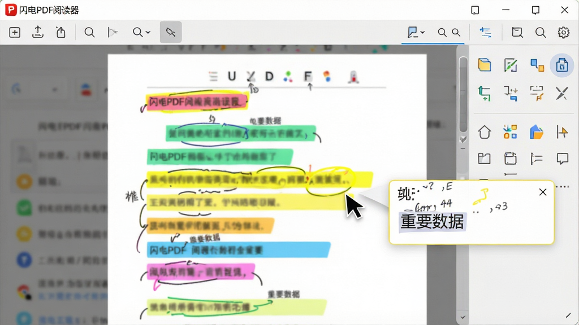Click the add new document plus icon

coord(15,32)
